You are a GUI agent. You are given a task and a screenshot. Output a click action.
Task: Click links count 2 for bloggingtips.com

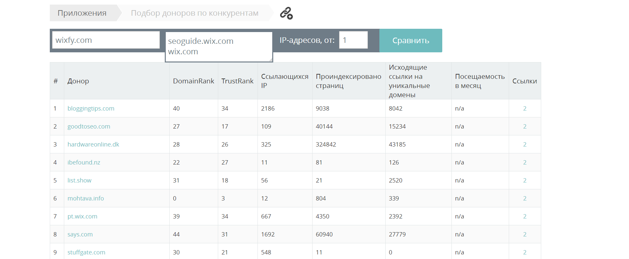[525, 109]
